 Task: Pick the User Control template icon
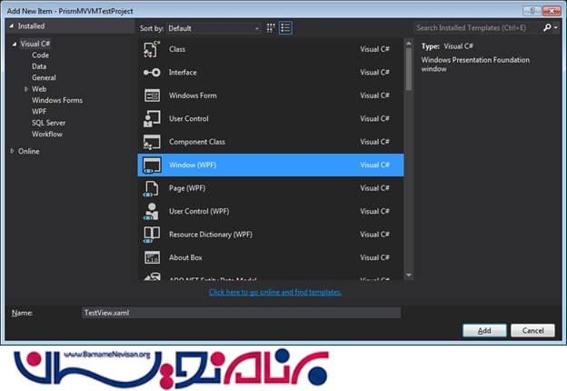(x=152, y=118)
